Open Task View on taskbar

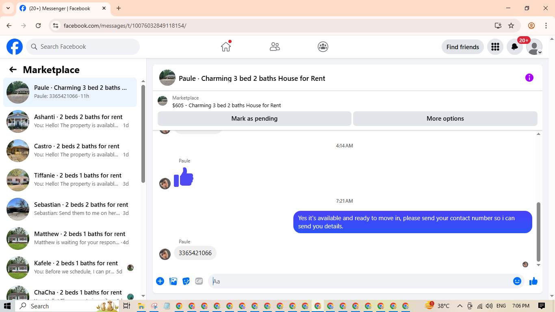[x=126, y=306]
